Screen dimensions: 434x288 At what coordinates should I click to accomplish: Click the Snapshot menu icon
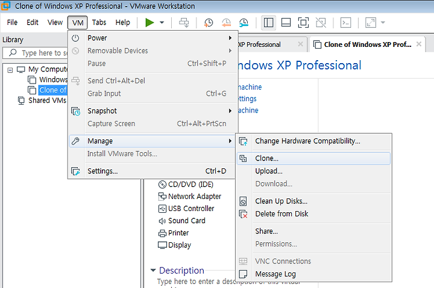point(75,111)
